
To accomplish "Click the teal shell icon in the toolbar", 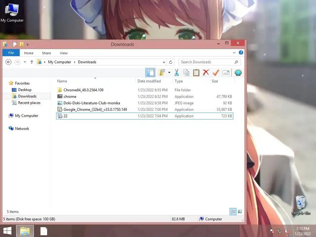I will pos(238,73).
